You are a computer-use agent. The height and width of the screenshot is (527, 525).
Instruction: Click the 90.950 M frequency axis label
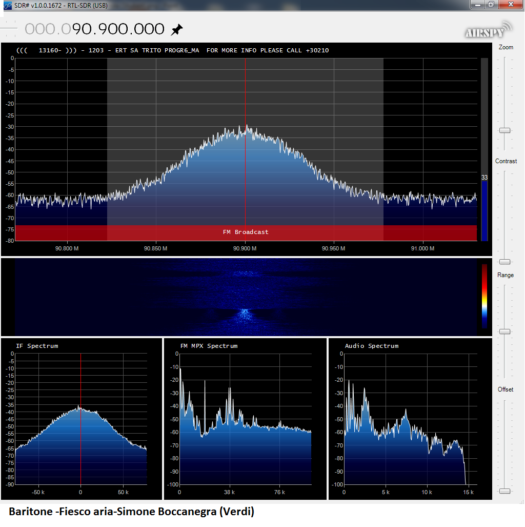tap(333, 248)
